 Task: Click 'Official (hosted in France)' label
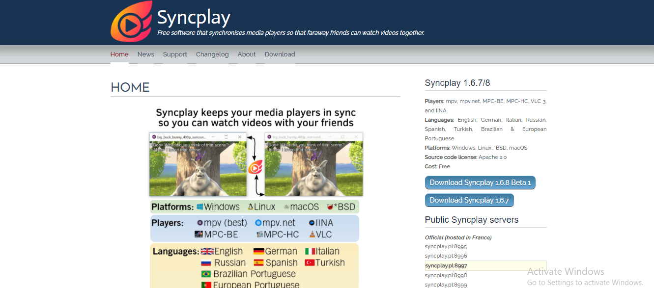click(x=458, y=237)
